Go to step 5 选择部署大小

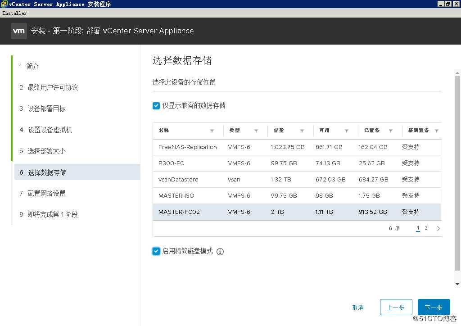[x=42, y=151]
